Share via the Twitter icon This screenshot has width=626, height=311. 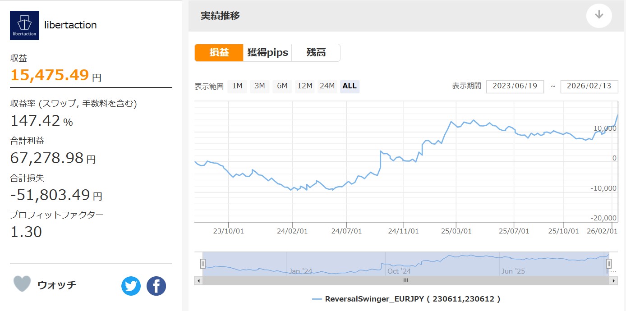click(131, 286)
